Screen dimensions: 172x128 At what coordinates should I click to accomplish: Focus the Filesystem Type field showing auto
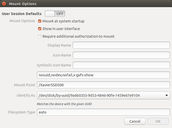[103, 112]
